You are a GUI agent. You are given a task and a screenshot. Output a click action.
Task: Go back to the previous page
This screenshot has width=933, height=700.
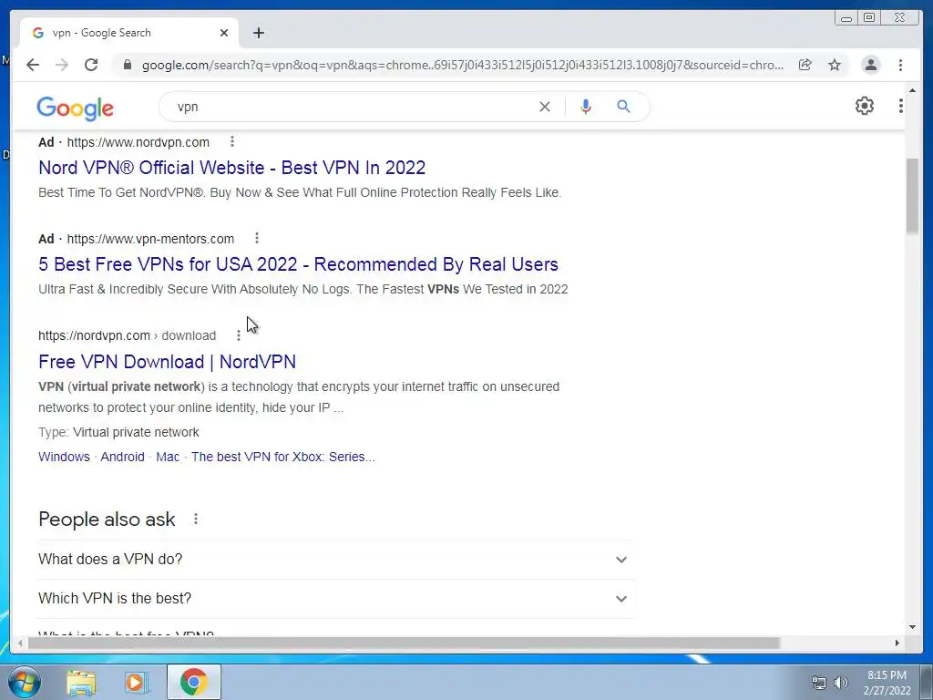tap(33, 65)
